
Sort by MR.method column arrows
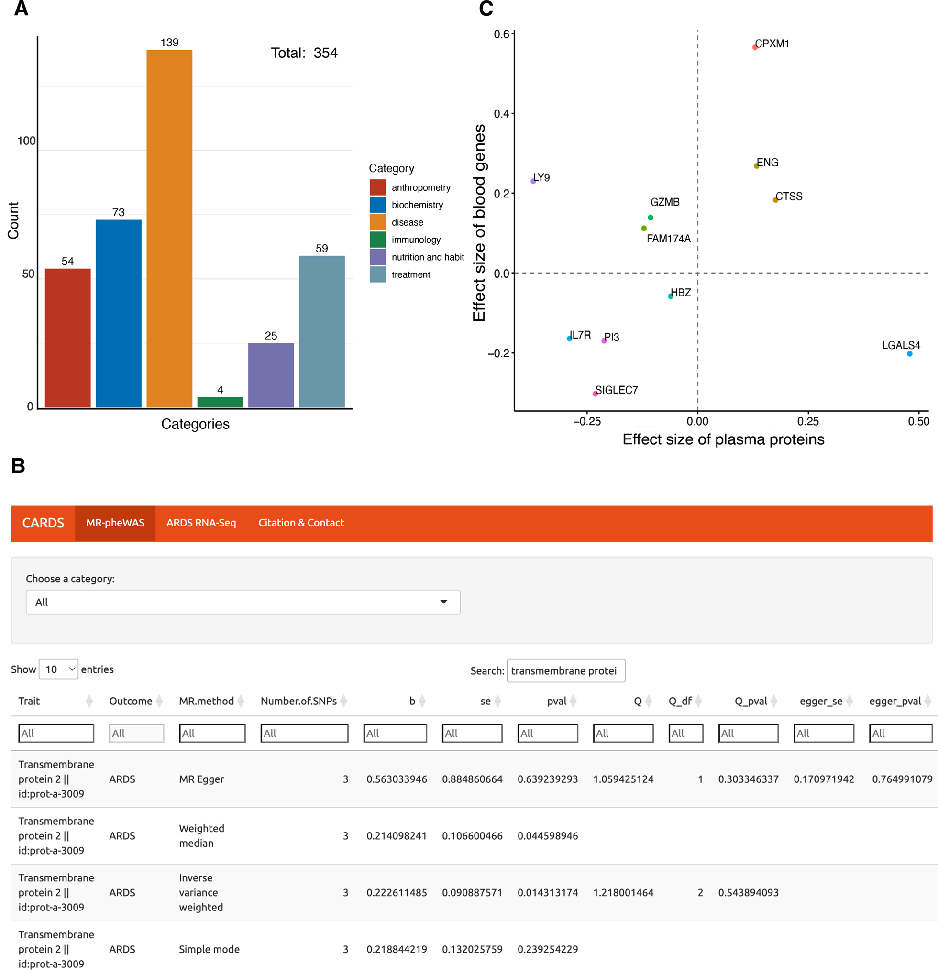point(241,701)
